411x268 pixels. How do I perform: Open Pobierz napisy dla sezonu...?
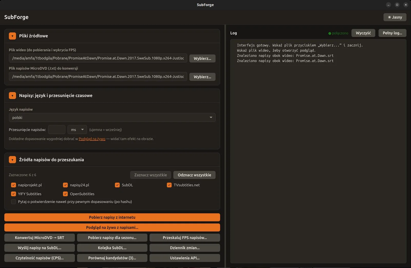112,237
